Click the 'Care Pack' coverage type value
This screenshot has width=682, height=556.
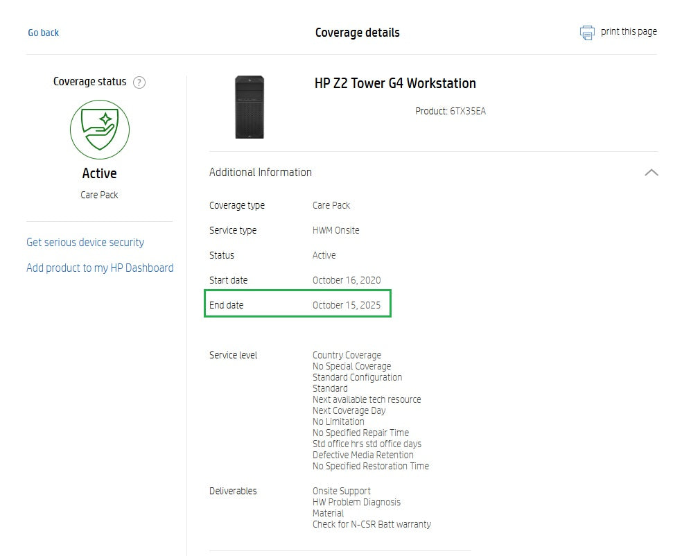pos(331,205)
